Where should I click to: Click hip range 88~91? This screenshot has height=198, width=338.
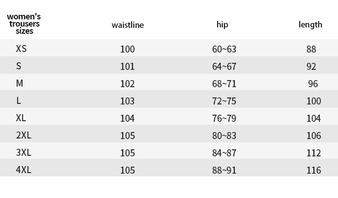click(224, 170)
